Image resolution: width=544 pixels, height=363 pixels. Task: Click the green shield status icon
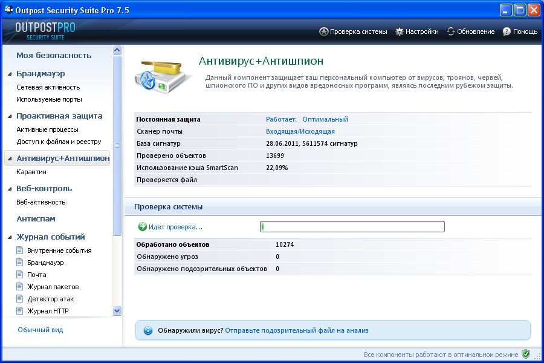coord(526,354)
